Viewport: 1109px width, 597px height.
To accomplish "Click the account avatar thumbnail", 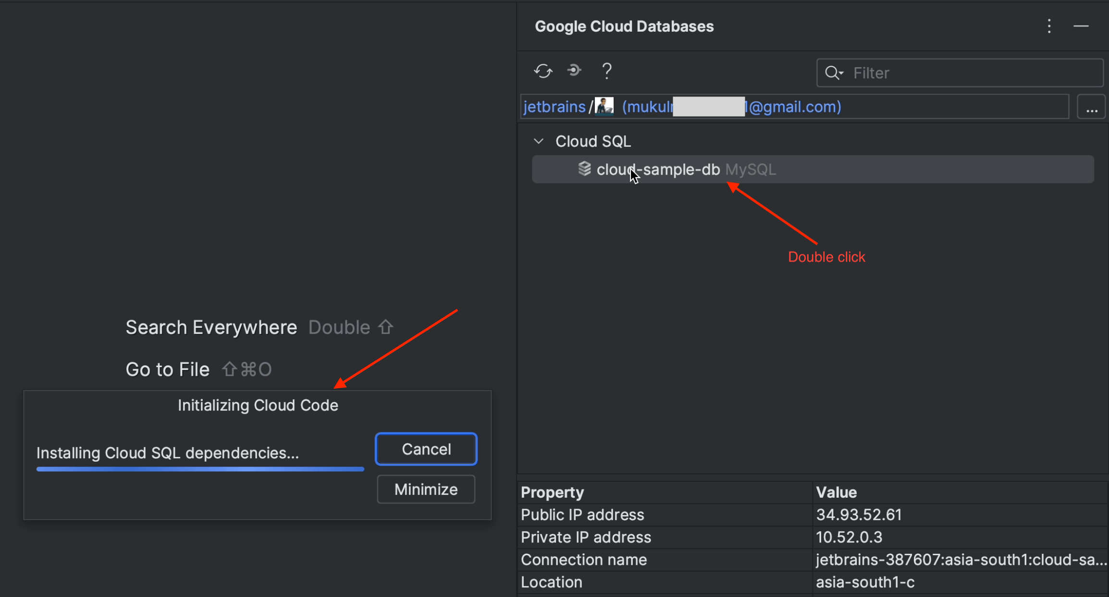I will [604, 106].
